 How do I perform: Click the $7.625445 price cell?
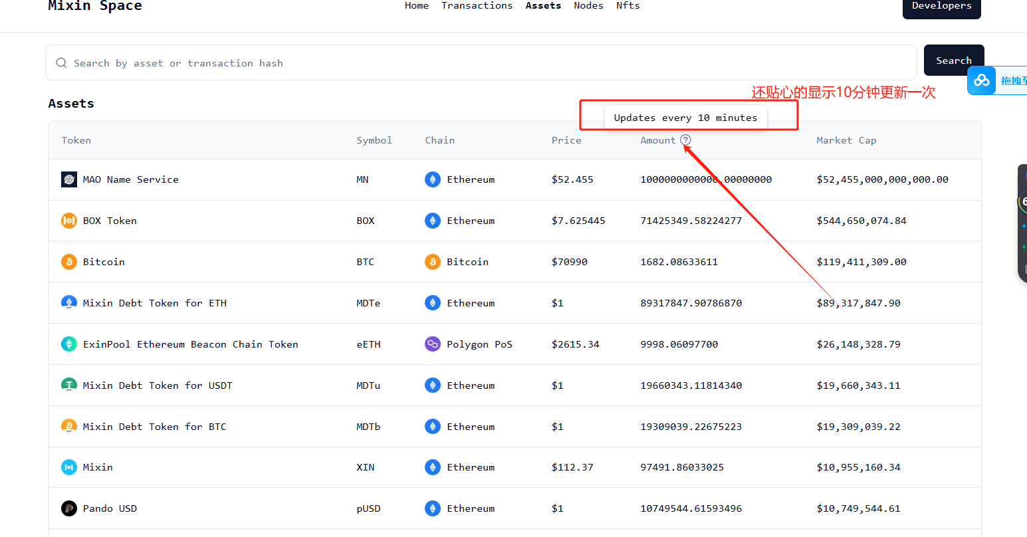[578, 221]
